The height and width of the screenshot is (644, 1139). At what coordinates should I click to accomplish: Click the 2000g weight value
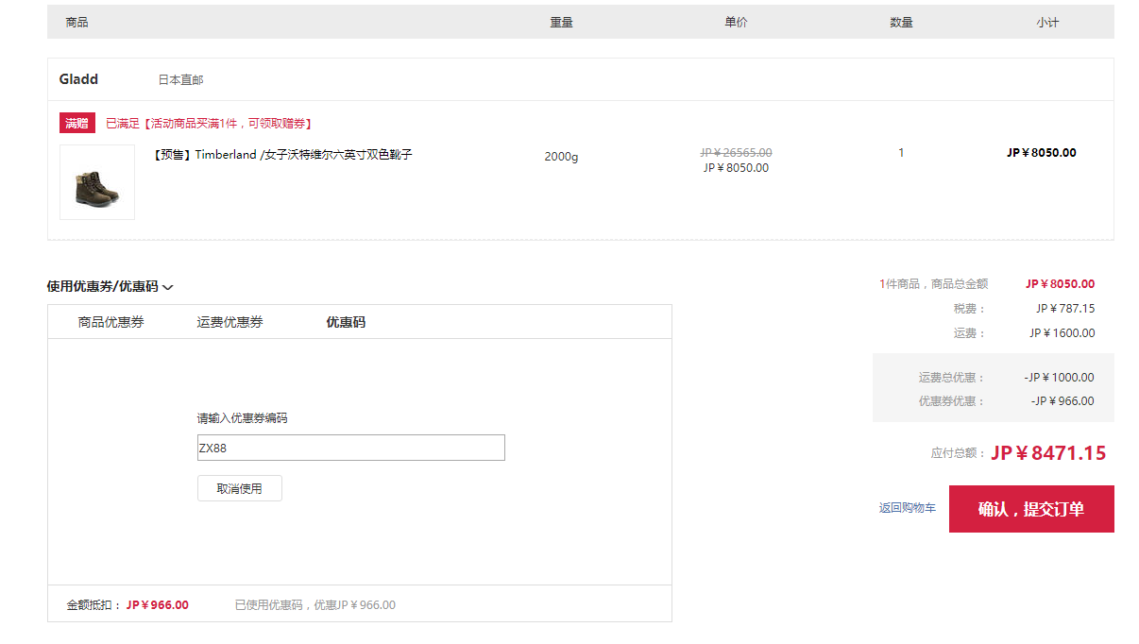561,157
